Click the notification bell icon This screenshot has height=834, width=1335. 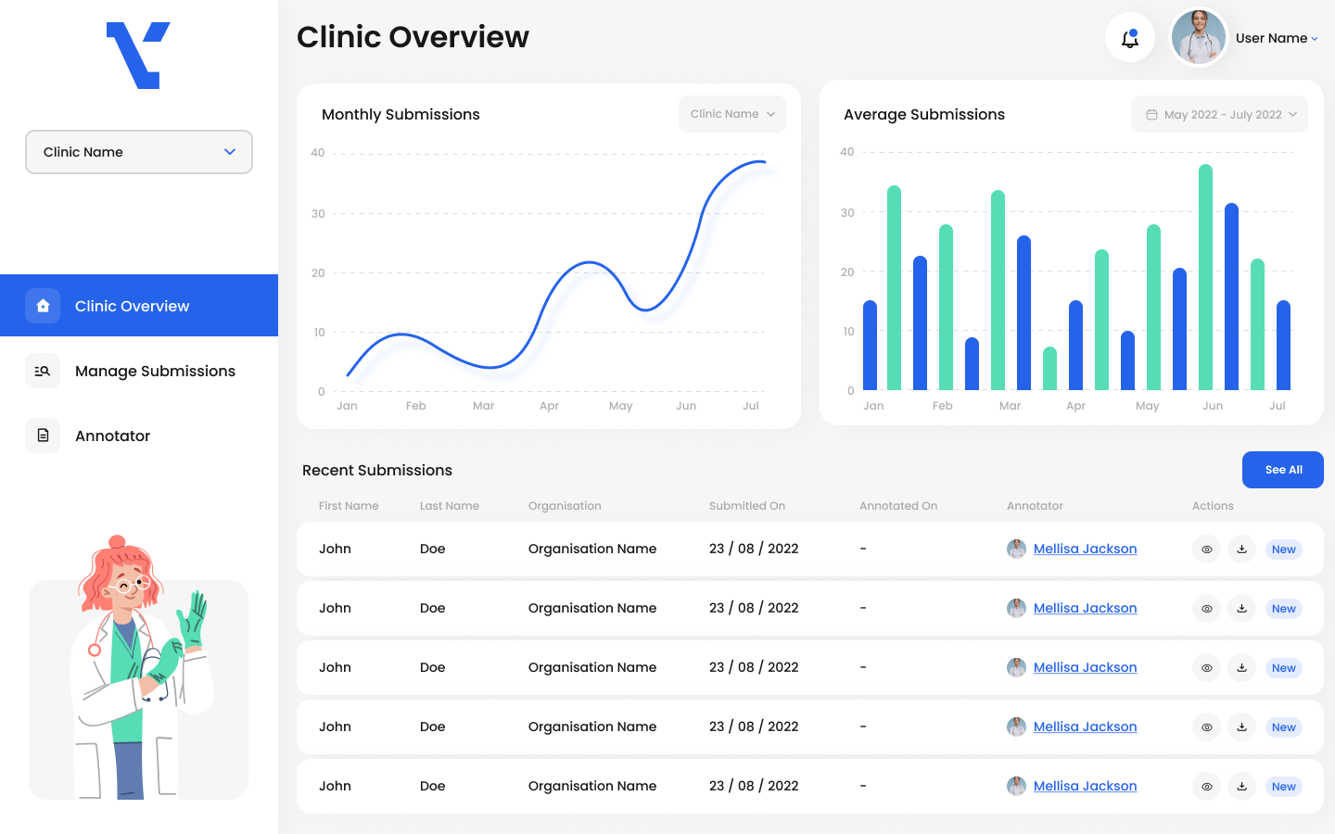[x=1129, y=38]
